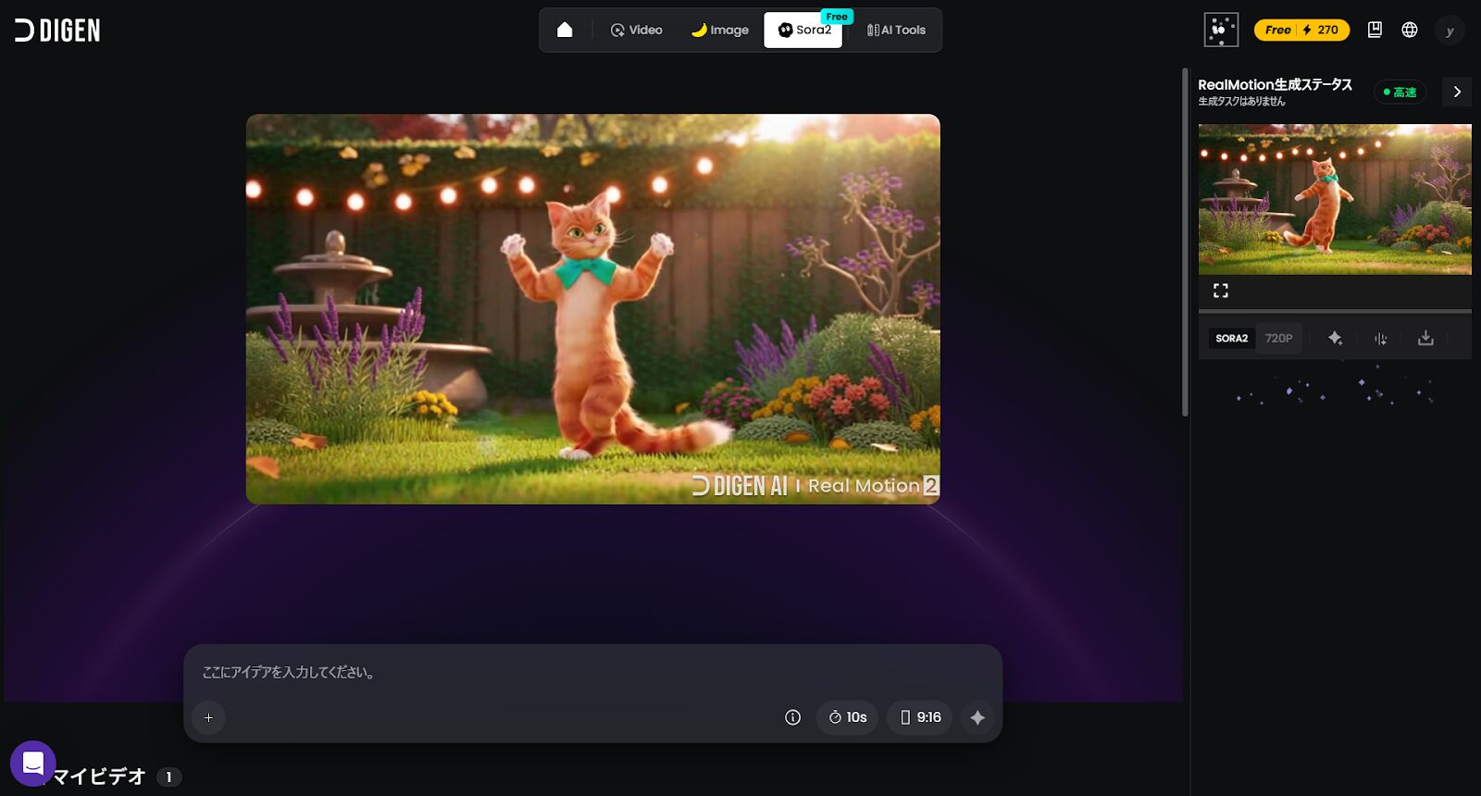
Task: Open the AI Tools menu
Action: 896,30
